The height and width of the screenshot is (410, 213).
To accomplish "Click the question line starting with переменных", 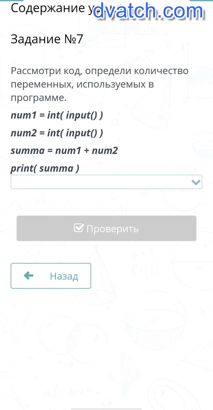I will (82, 84).
